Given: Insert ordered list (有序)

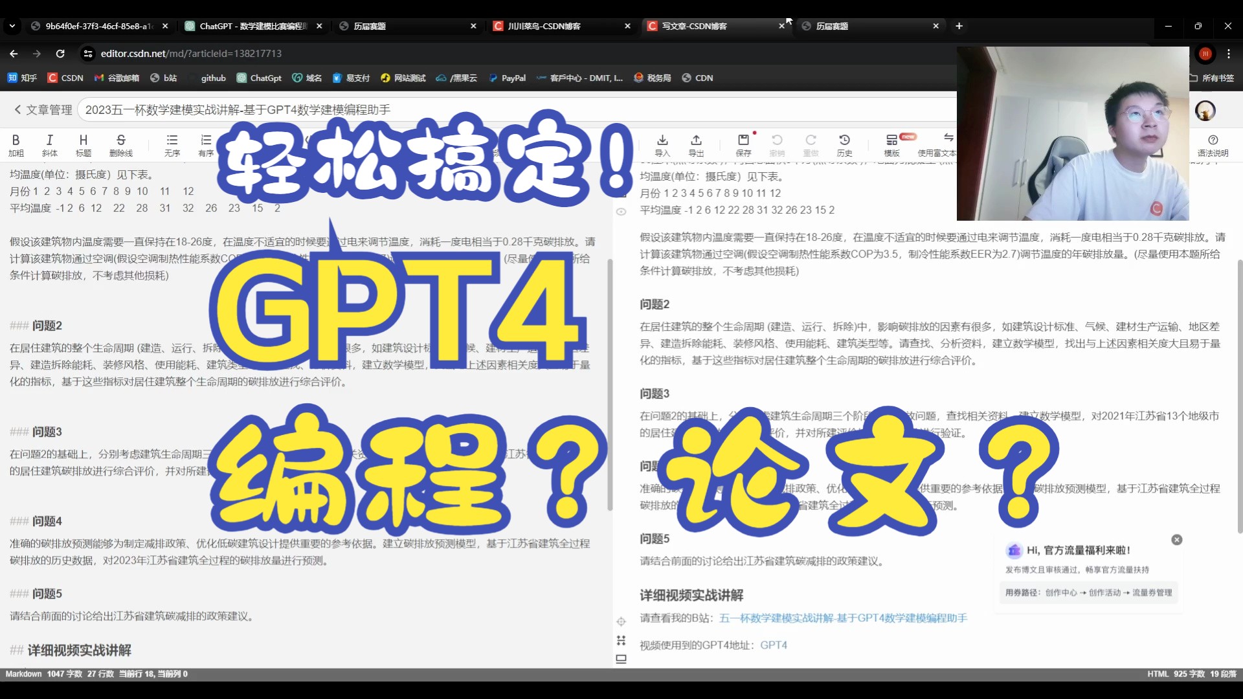Looking at the screenshot, I should pyautogui.click(x=206, y=145).
